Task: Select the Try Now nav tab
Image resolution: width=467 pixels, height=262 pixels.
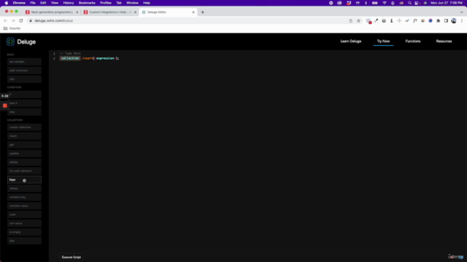Action: 383,41
